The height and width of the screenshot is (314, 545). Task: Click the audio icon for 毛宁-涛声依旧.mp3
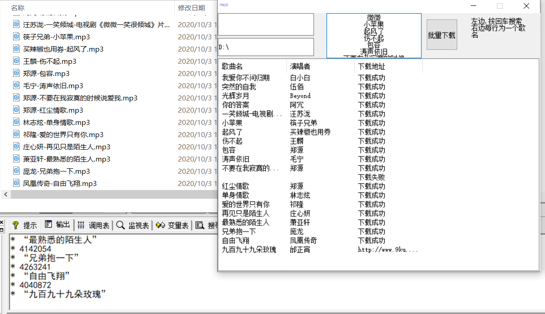(16, 86)
